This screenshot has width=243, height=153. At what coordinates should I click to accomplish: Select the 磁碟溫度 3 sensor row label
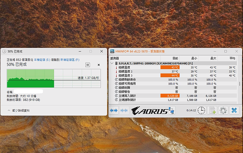(x=126, y=76)
